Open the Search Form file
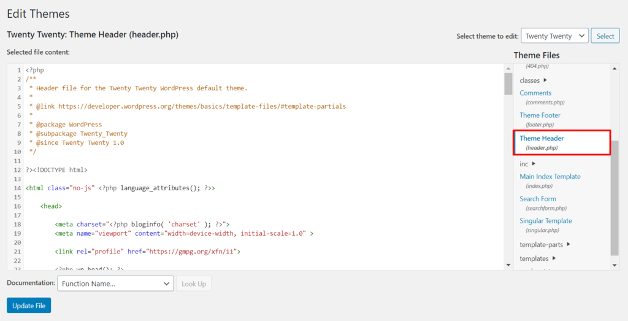This screenshot has height=321, width=628. point(538,199)
